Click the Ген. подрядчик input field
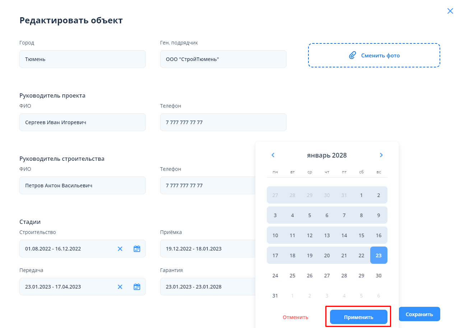Image resolution: width=460 pixels, height=328 pixels. click(223, 59)
